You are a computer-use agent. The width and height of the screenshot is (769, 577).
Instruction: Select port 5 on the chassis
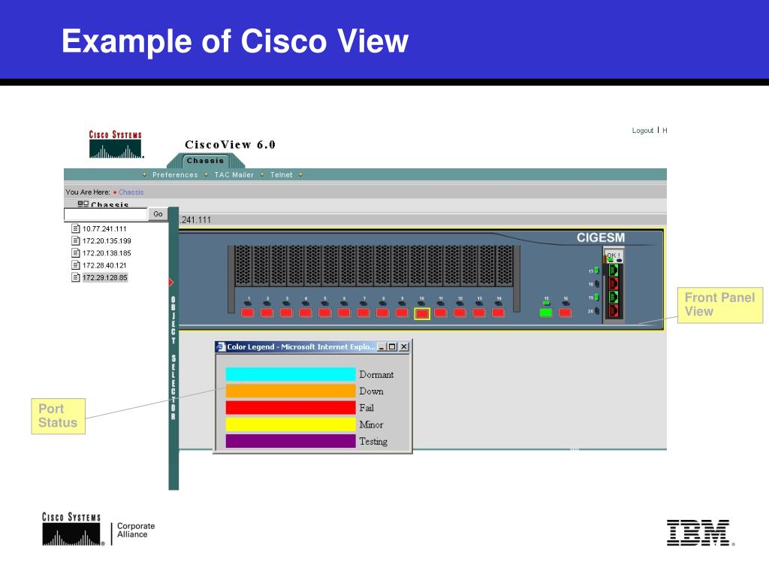[x=324, y=313]
